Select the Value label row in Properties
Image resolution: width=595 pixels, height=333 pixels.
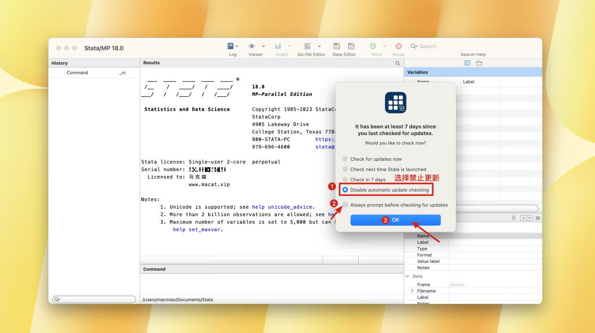(473, 261)
